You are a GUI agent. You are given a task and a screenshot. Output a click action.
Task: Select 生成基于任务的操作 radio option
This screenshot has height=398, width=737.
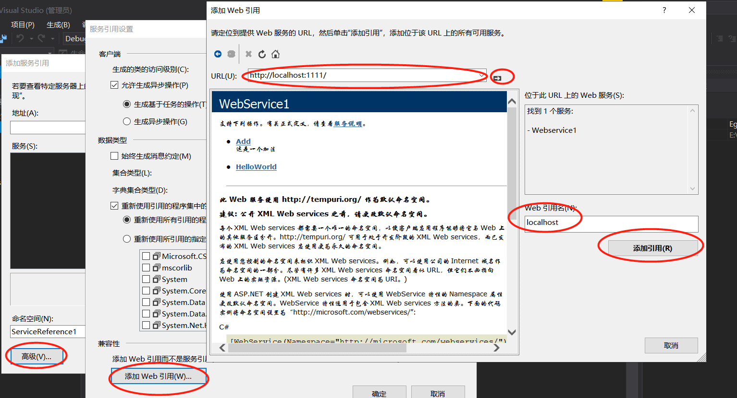[127, 104]
